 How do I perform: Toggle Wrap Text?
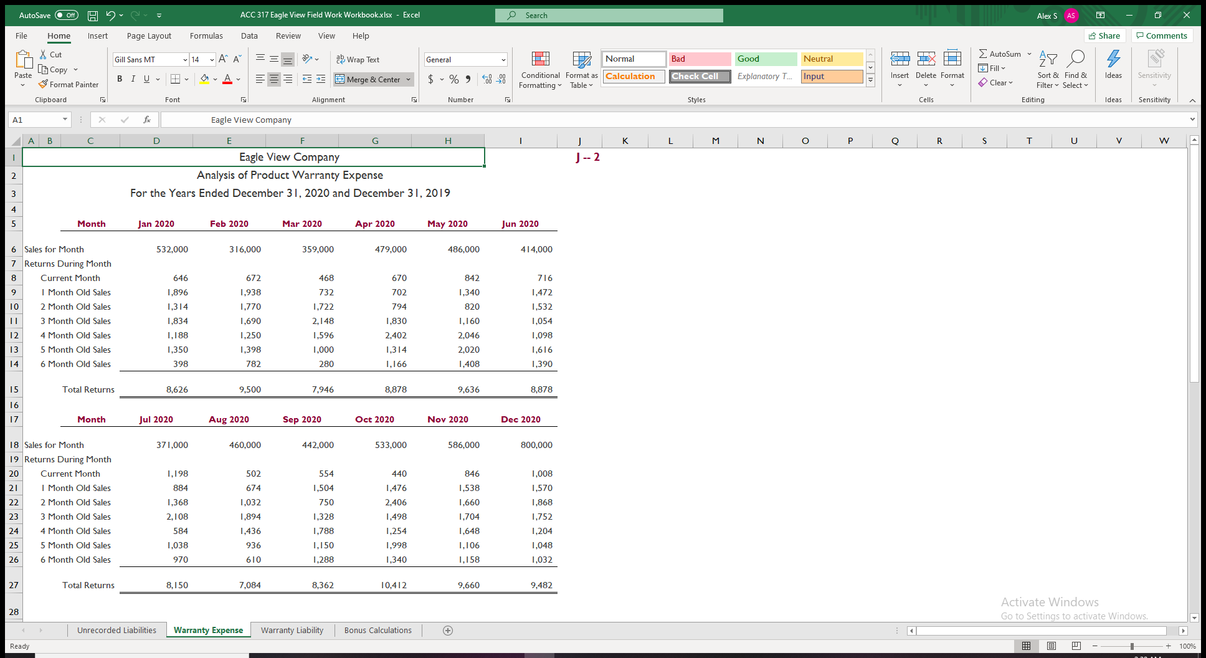358,59
